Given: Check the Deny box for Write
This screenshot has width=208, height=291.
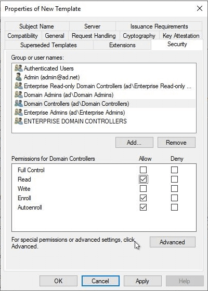Looking at the screenshot, I should [x=174, y=189].
